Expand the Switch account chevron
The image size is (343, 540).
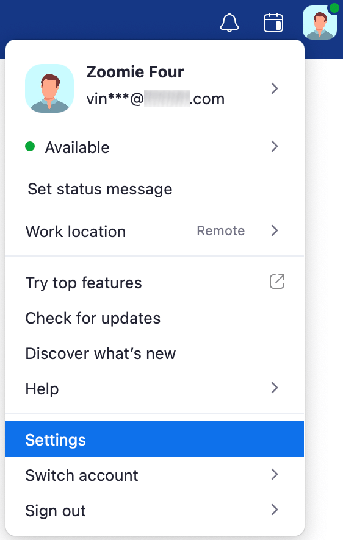click(275, 475)
